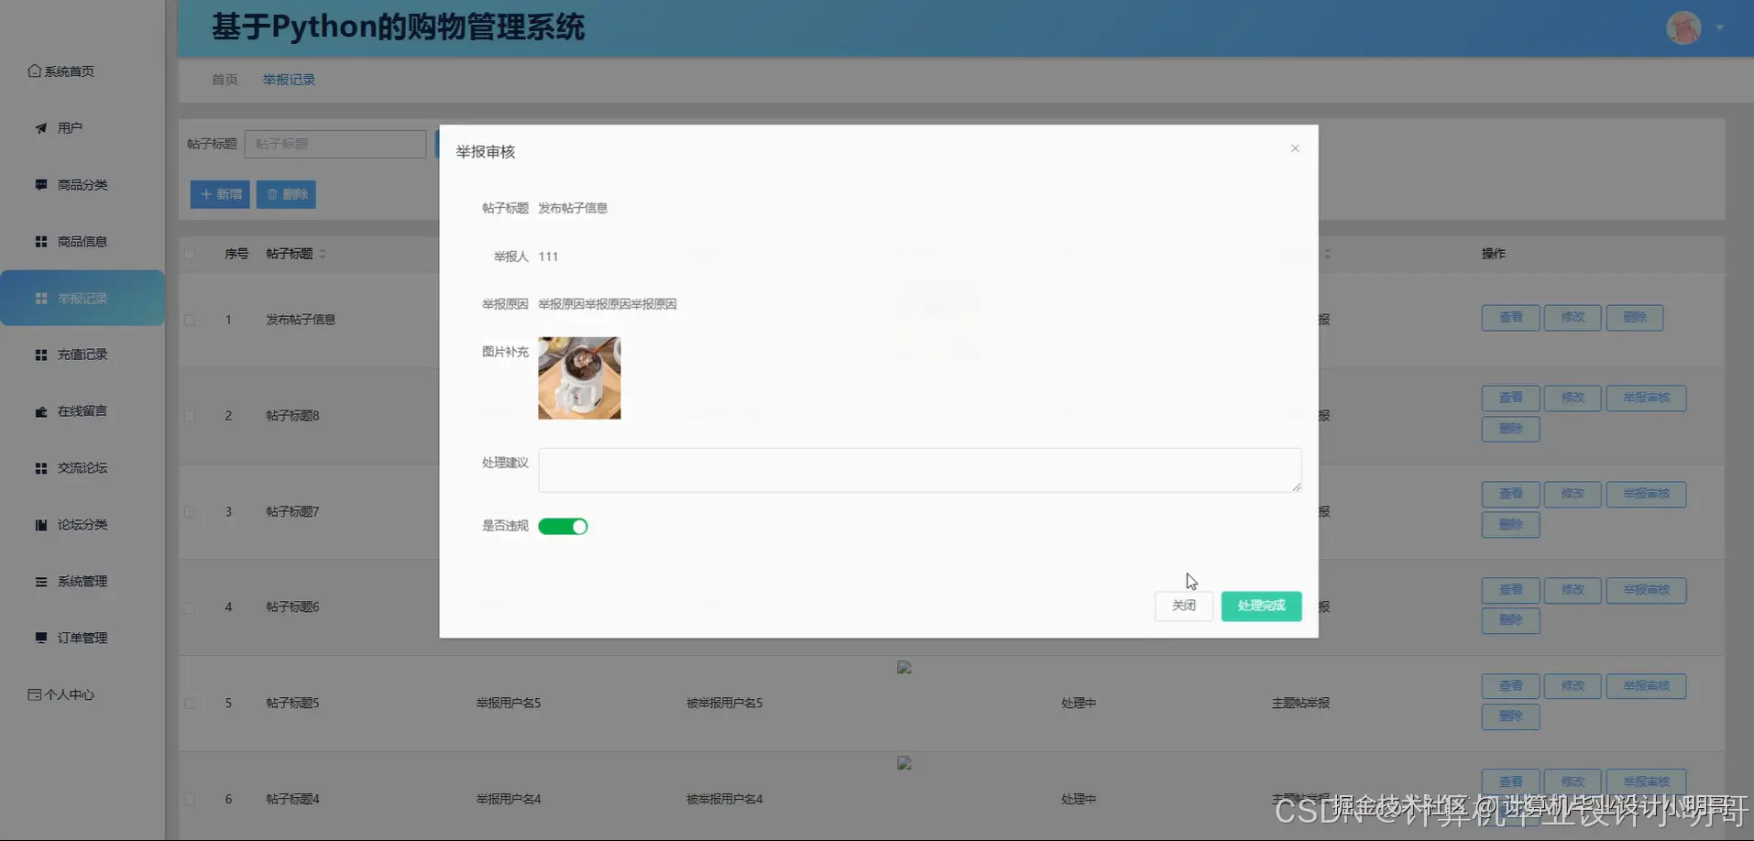1754x841 pixels.
Task: Click the 订单管理 sidebar icon
Action: coord(39,637)
